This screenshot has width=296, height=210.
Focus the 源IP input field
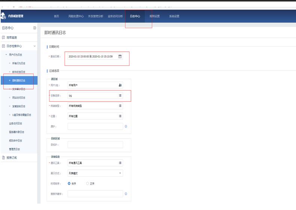pos(95,127)
